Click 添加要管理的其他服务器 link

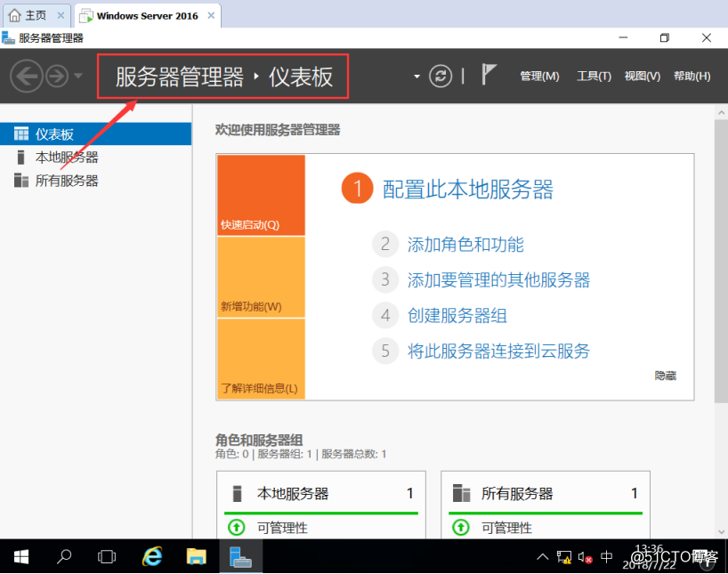pos(498,280)
